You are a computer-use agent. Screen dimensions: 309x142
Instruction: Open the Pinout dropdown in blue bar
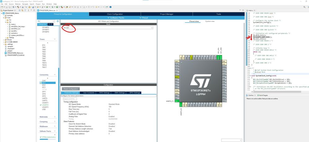click(143, 18)
